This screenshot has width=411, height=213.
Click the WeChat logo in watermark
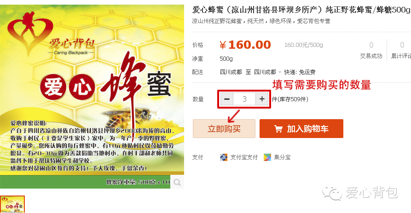(x=332, y=193)
